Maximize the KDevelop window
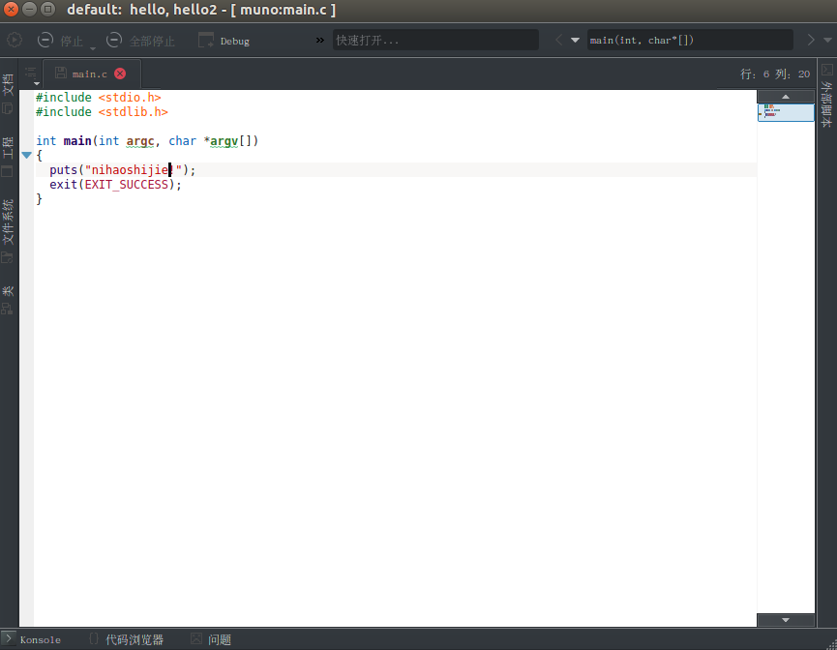 (x=48, y=9)
